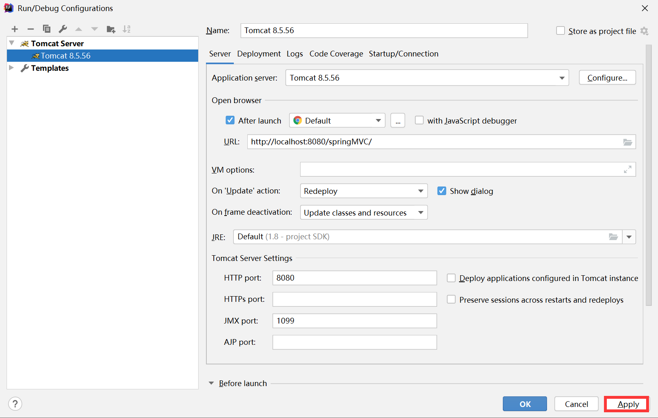Viewport: 658px width, 418px height.
Task: Open the On 'Update' action Redeploy dropdown
Action: [364, 191]
